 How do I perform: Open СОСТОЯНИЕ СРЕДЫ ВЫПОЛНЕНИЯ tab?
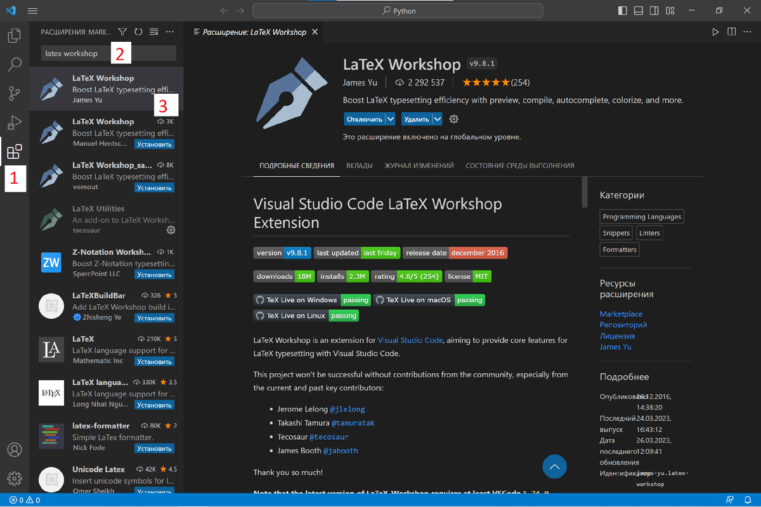(x=520, y=166)
